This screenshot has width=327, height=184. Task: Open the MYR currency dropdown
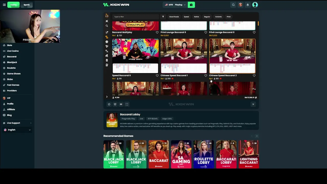click(175, 5)
